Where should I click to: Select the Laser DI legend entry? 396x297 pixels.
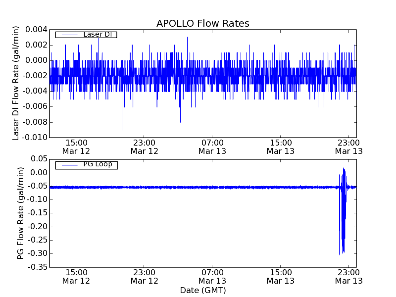pyautogui.click(x=98, y=35)
